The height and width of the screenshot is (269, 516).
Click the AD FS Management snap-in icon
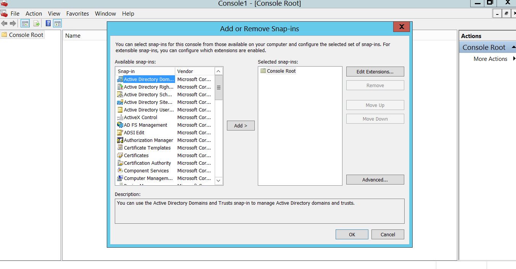(x=120, y=125)
